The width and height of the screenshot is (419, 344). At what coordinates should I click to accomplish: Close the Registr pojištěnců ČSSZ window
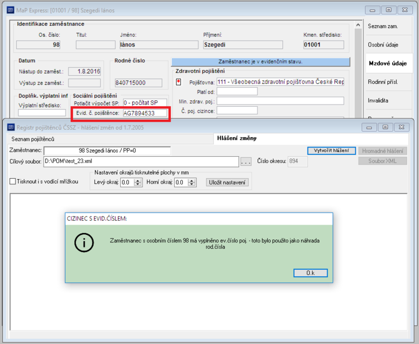coord(401,127)
